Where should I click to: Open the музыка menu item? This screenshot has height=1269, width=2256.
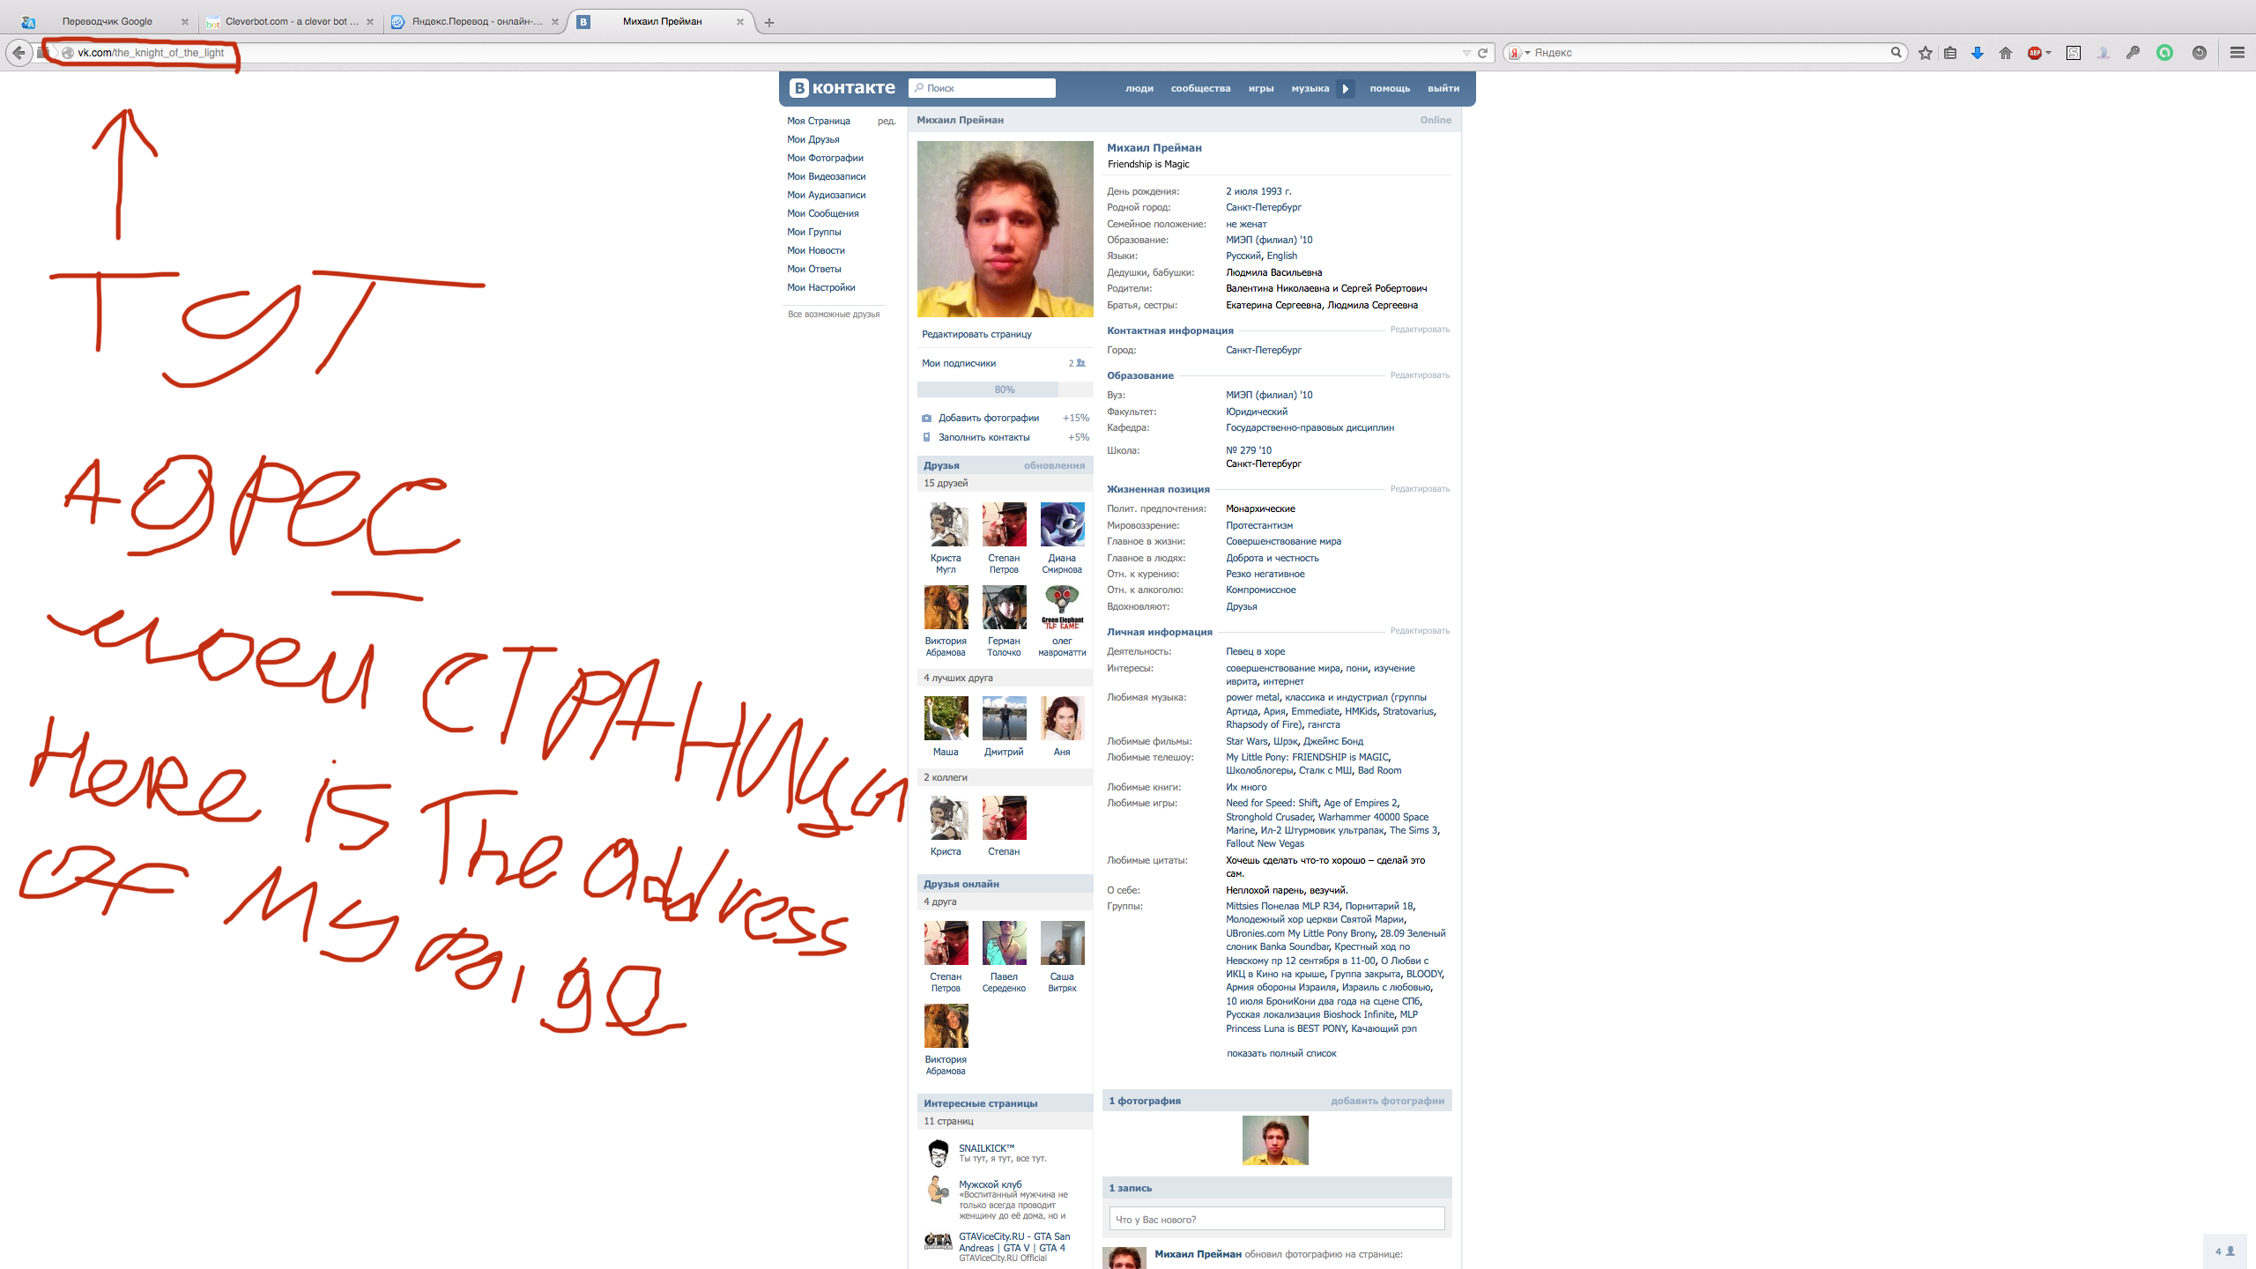(1310, 88)
